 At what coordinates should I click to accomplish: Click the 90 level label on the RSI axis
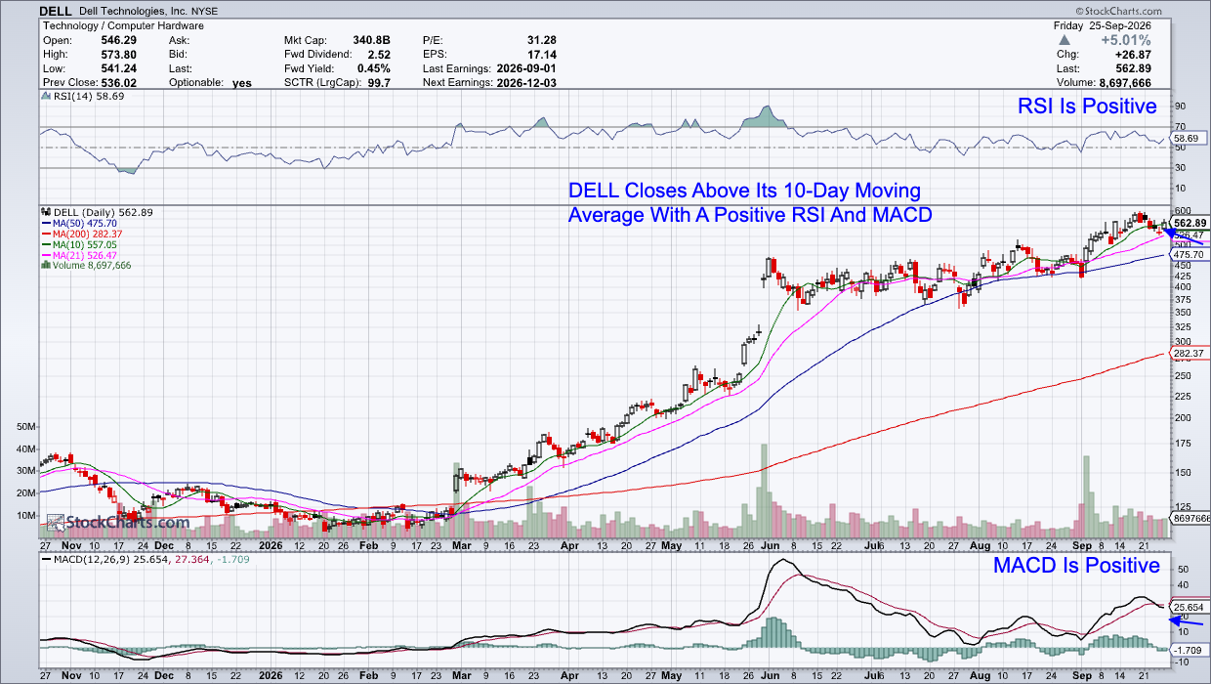[1180, 107]
